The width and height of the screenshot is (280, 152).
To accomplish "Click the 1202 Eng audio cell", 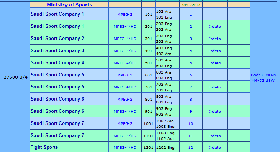I will 165,148.
